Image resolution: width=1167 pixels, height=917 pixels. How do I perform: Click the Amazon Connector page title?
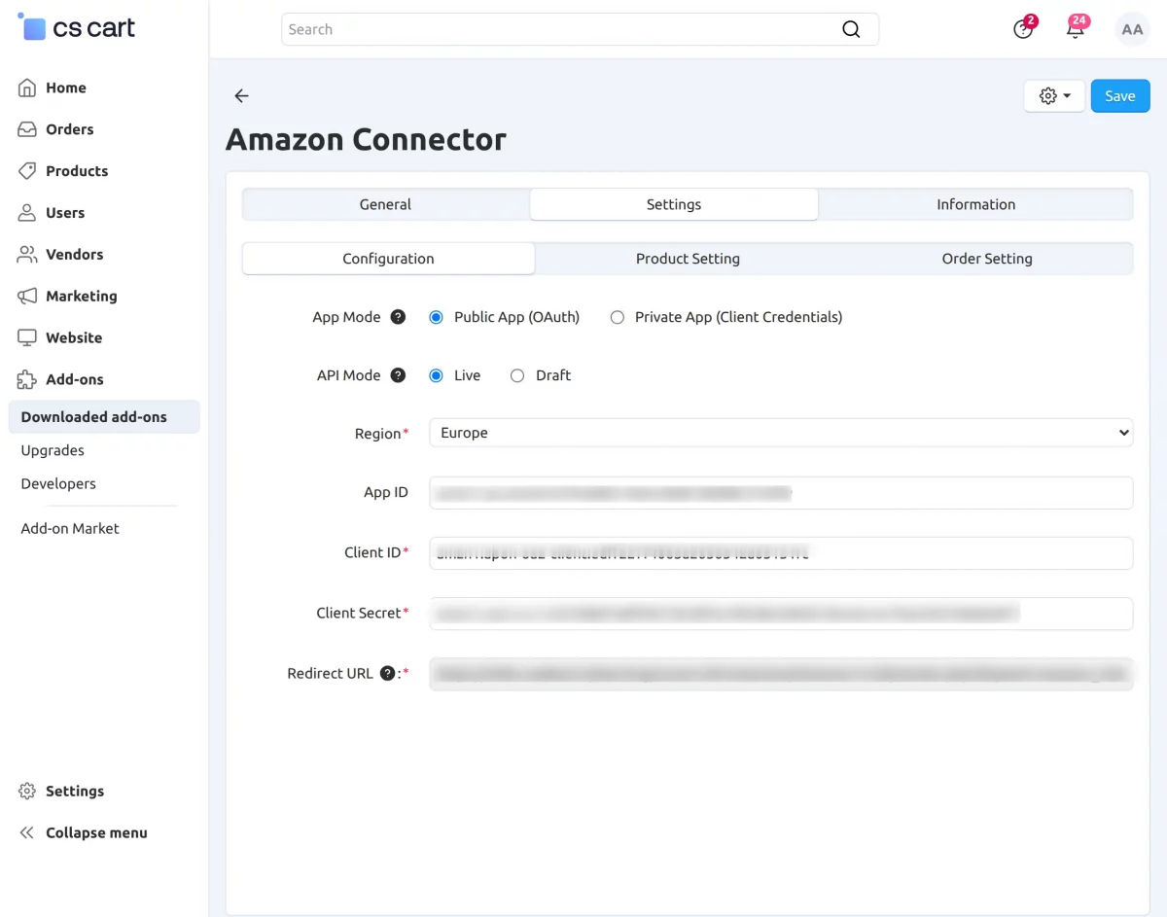tap(366, 139)
